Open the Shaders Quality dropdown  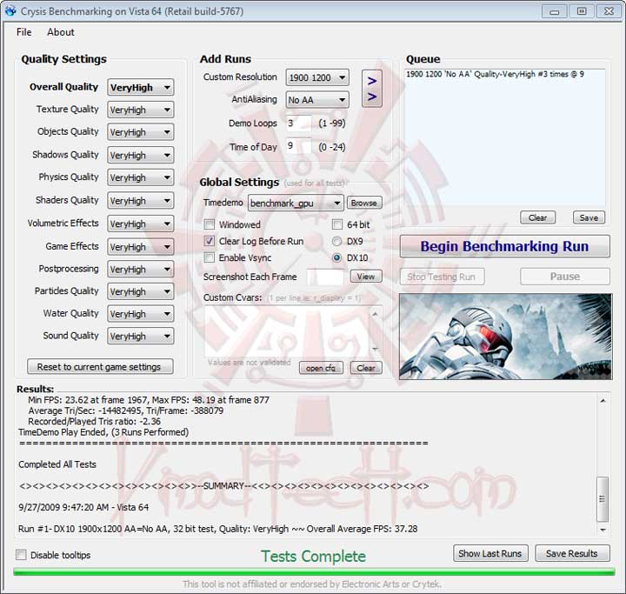click(x=141, y=201)
